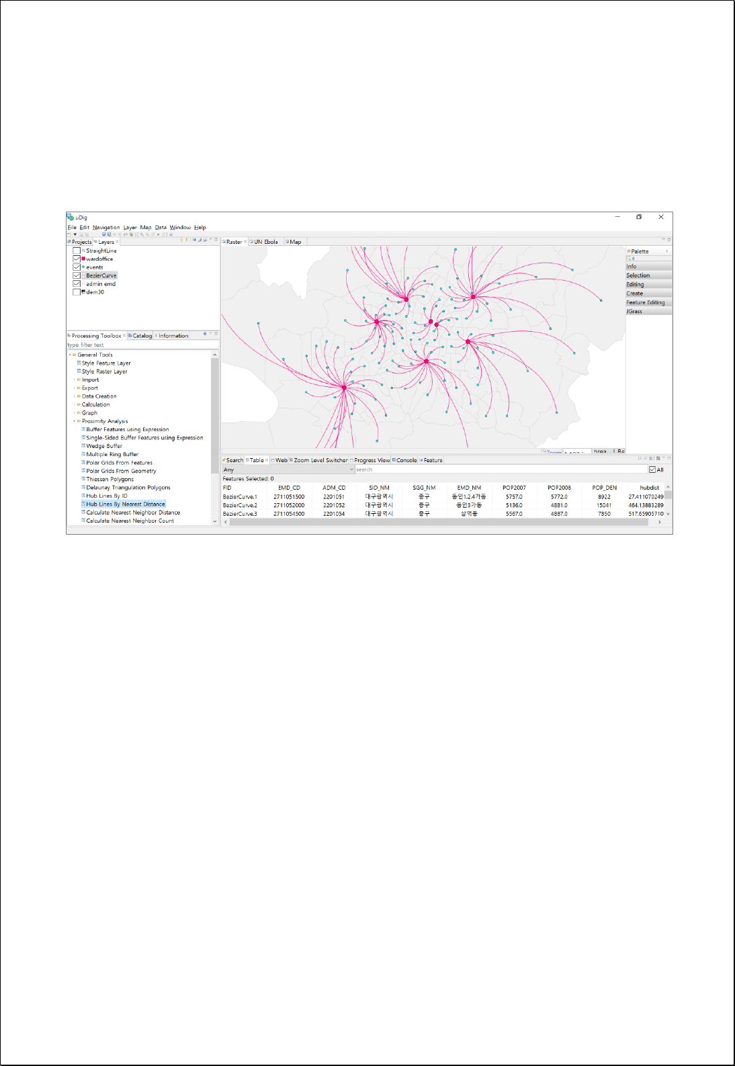Uncheck the wardoffice layer checkbox
This screenshot has width=735, height=1066.
click(x=77, y=259)
